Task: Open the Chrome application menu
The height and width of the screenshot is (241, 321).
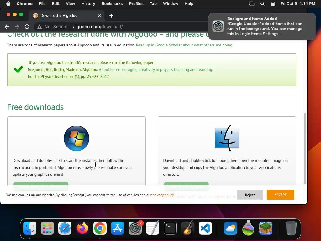Action: pos(24,3)
